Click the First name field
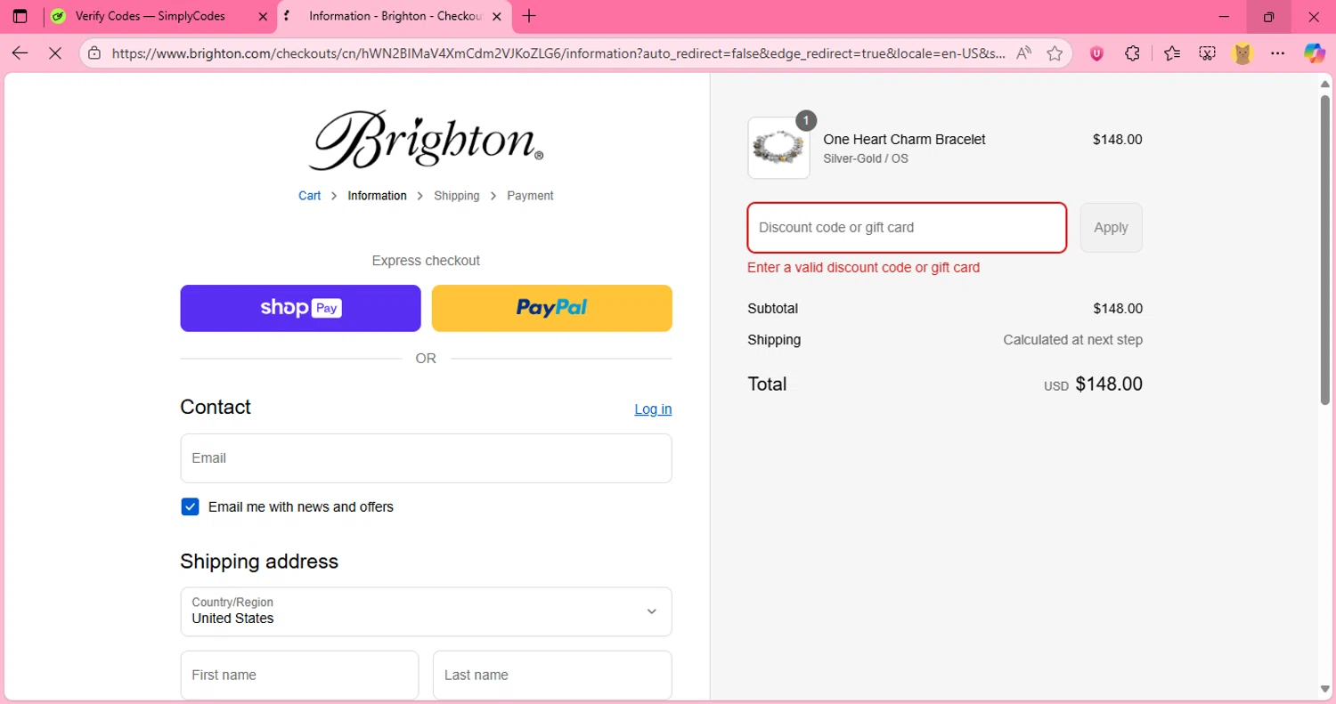The width and height of the screenshot is (1336, 704). click(x=299, y=676)
